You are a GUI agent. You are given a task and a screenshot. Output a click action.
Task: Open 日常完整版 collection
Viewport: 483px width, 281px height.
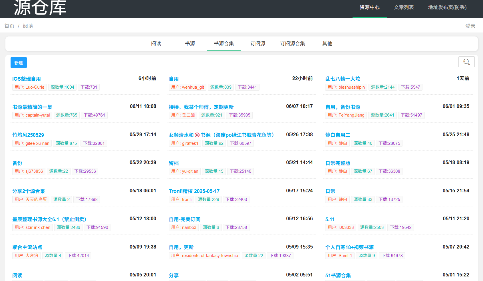[338, 163]
